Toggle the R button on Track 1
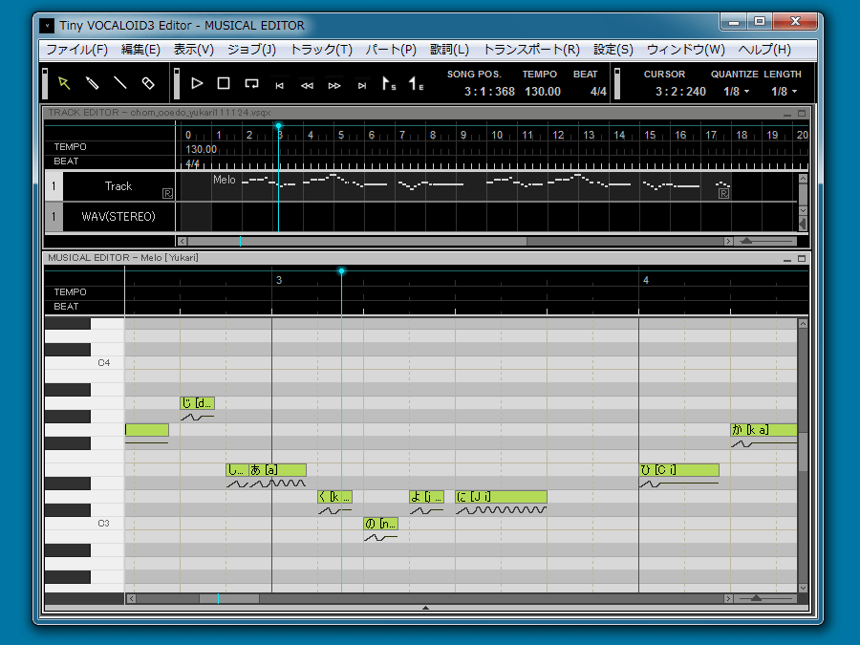The image size is (860, 645). [167, 193]
